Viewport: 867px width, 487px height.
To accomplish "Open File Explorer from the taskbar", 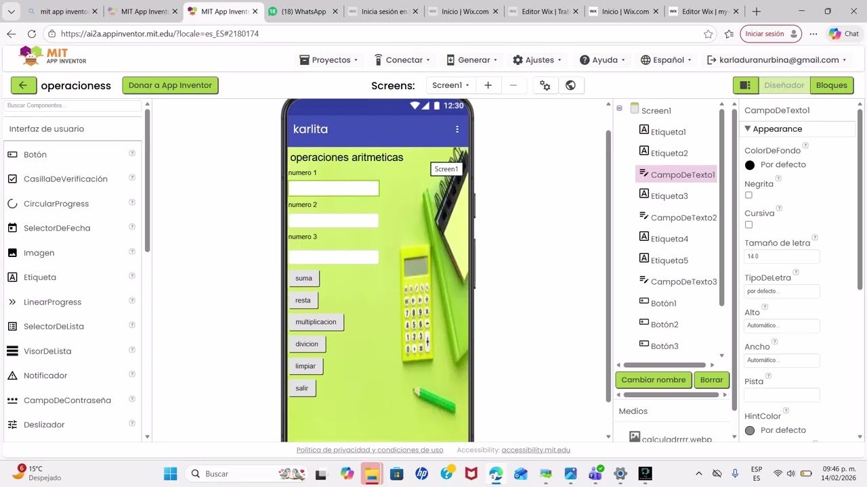I will (x=371, y=473).
